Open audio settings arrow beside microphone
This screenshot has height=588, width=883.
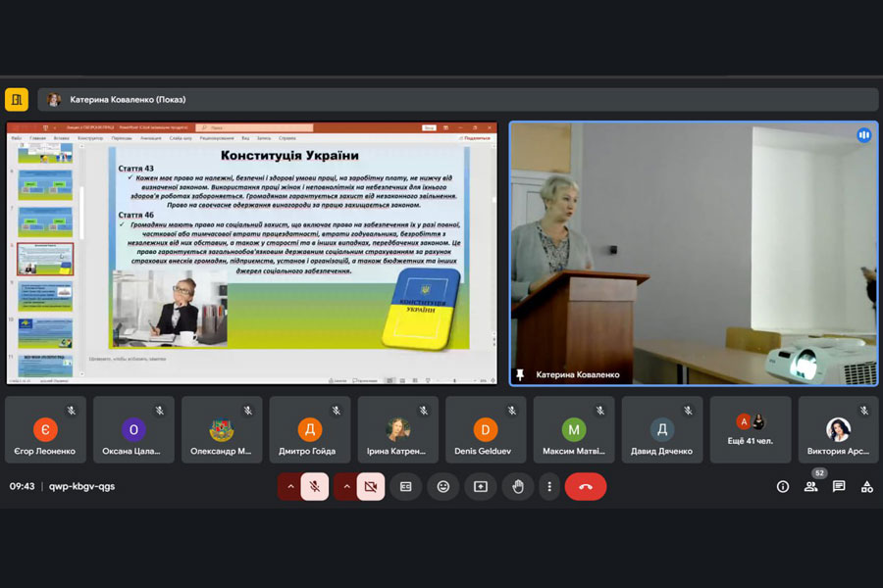pyautogui.click(x=290, y=487)
